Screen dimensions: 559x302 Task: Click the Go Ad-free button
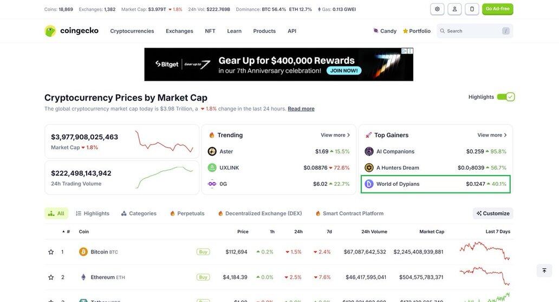point(497,9)
